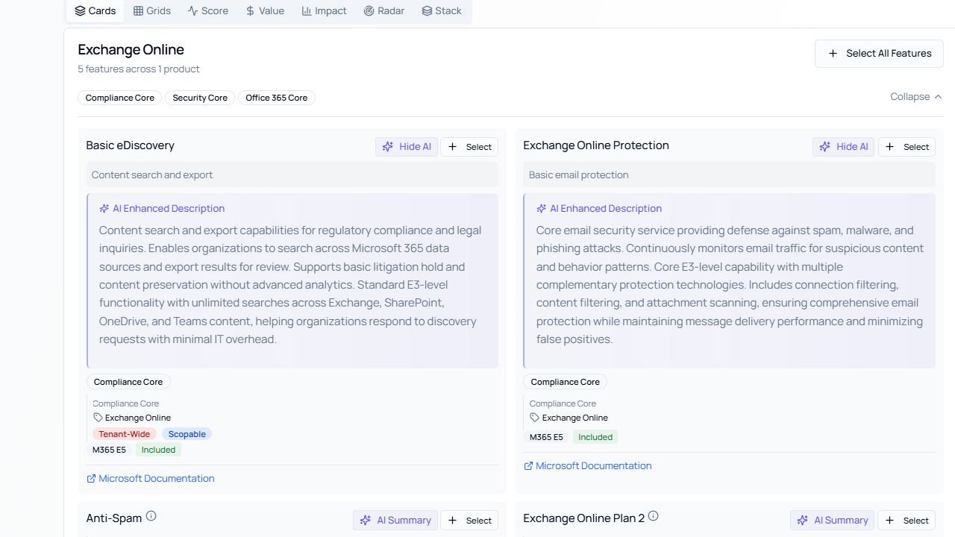Click the Exchange Online section heading
The height and width of the screenshot is (537, 955).
click(x=131, y=49)
